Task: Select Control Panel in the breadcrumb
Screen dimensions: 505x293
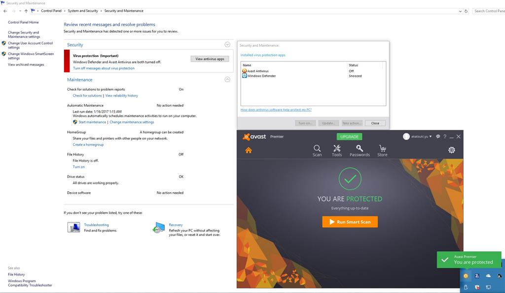Action: pos(51,11)
